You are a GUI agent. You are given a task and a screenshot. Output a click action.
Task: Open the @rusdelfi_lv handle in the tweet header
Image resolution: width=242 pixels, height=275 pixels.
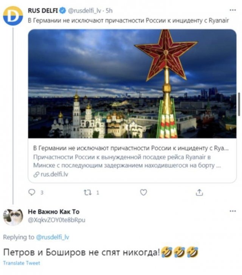(x=82, y=11)
